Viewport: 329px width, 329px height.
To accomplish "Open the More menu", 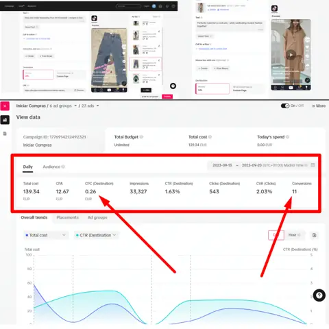I will (x=319, y=106).
